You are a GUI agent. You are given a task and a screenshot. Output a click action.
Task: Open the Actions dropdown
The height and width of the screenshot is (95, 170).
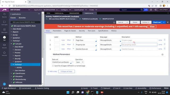click(x=146, y=22)
